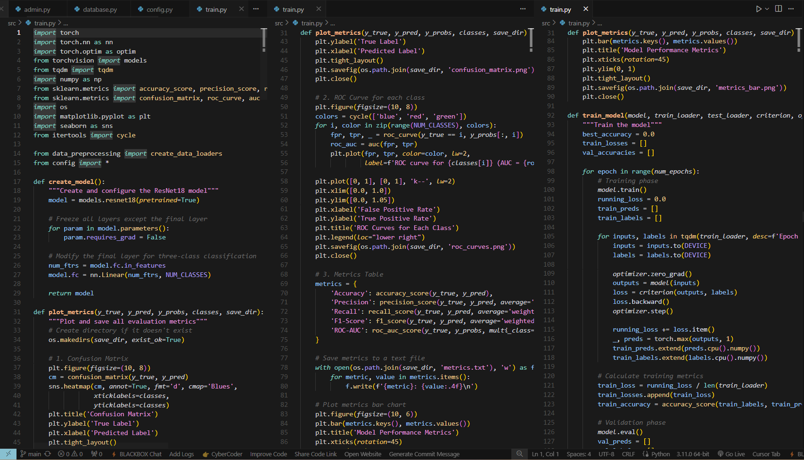Open errors and warnings problems indicator
Viewport: 804px width, 460px height.
tap(70, 454)
